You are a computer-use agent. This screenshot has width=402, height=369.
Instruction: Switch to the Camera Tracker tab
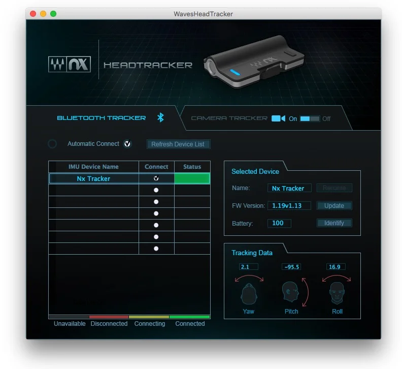pos(229,118)
